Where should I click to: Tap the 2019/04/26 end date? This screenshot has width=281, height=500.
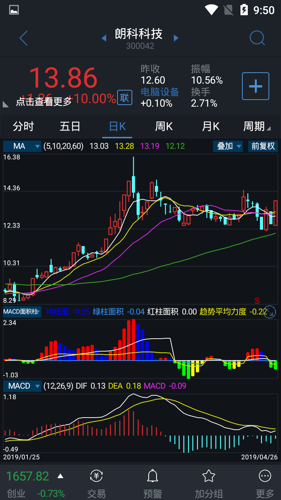[x=259, y=457]
